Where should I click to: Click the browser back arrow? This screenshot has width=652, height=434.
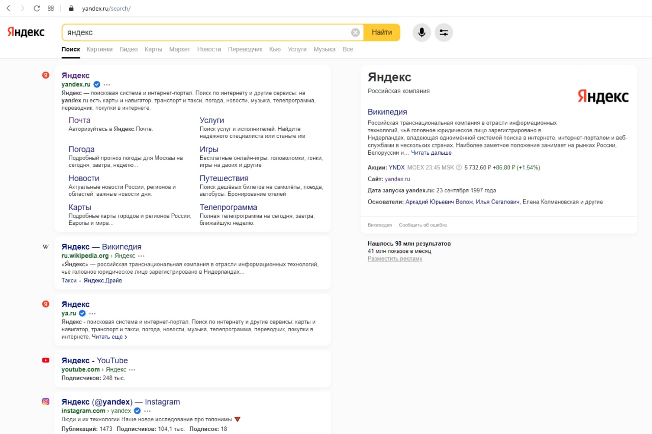pos(9,8)
